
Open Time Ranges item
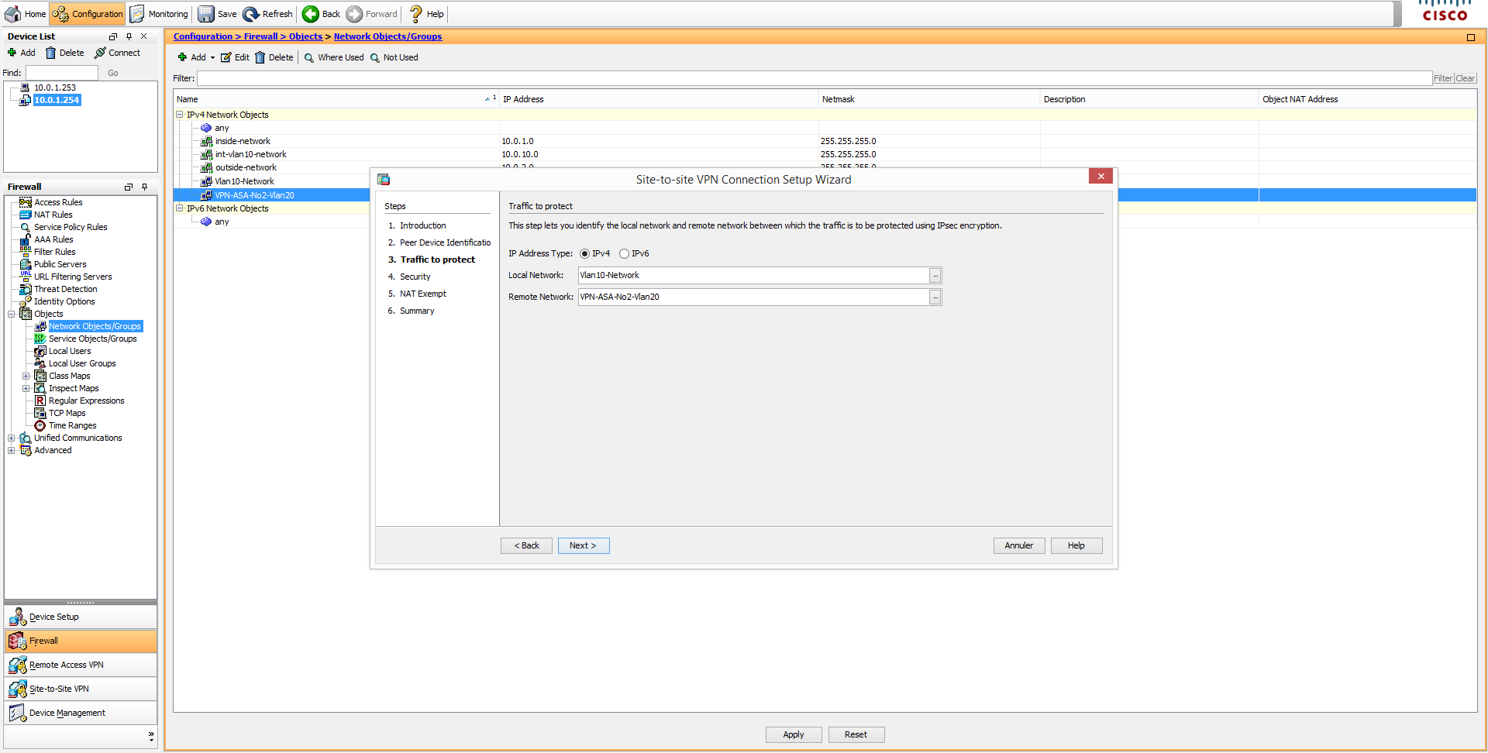[x=72, y=425]
